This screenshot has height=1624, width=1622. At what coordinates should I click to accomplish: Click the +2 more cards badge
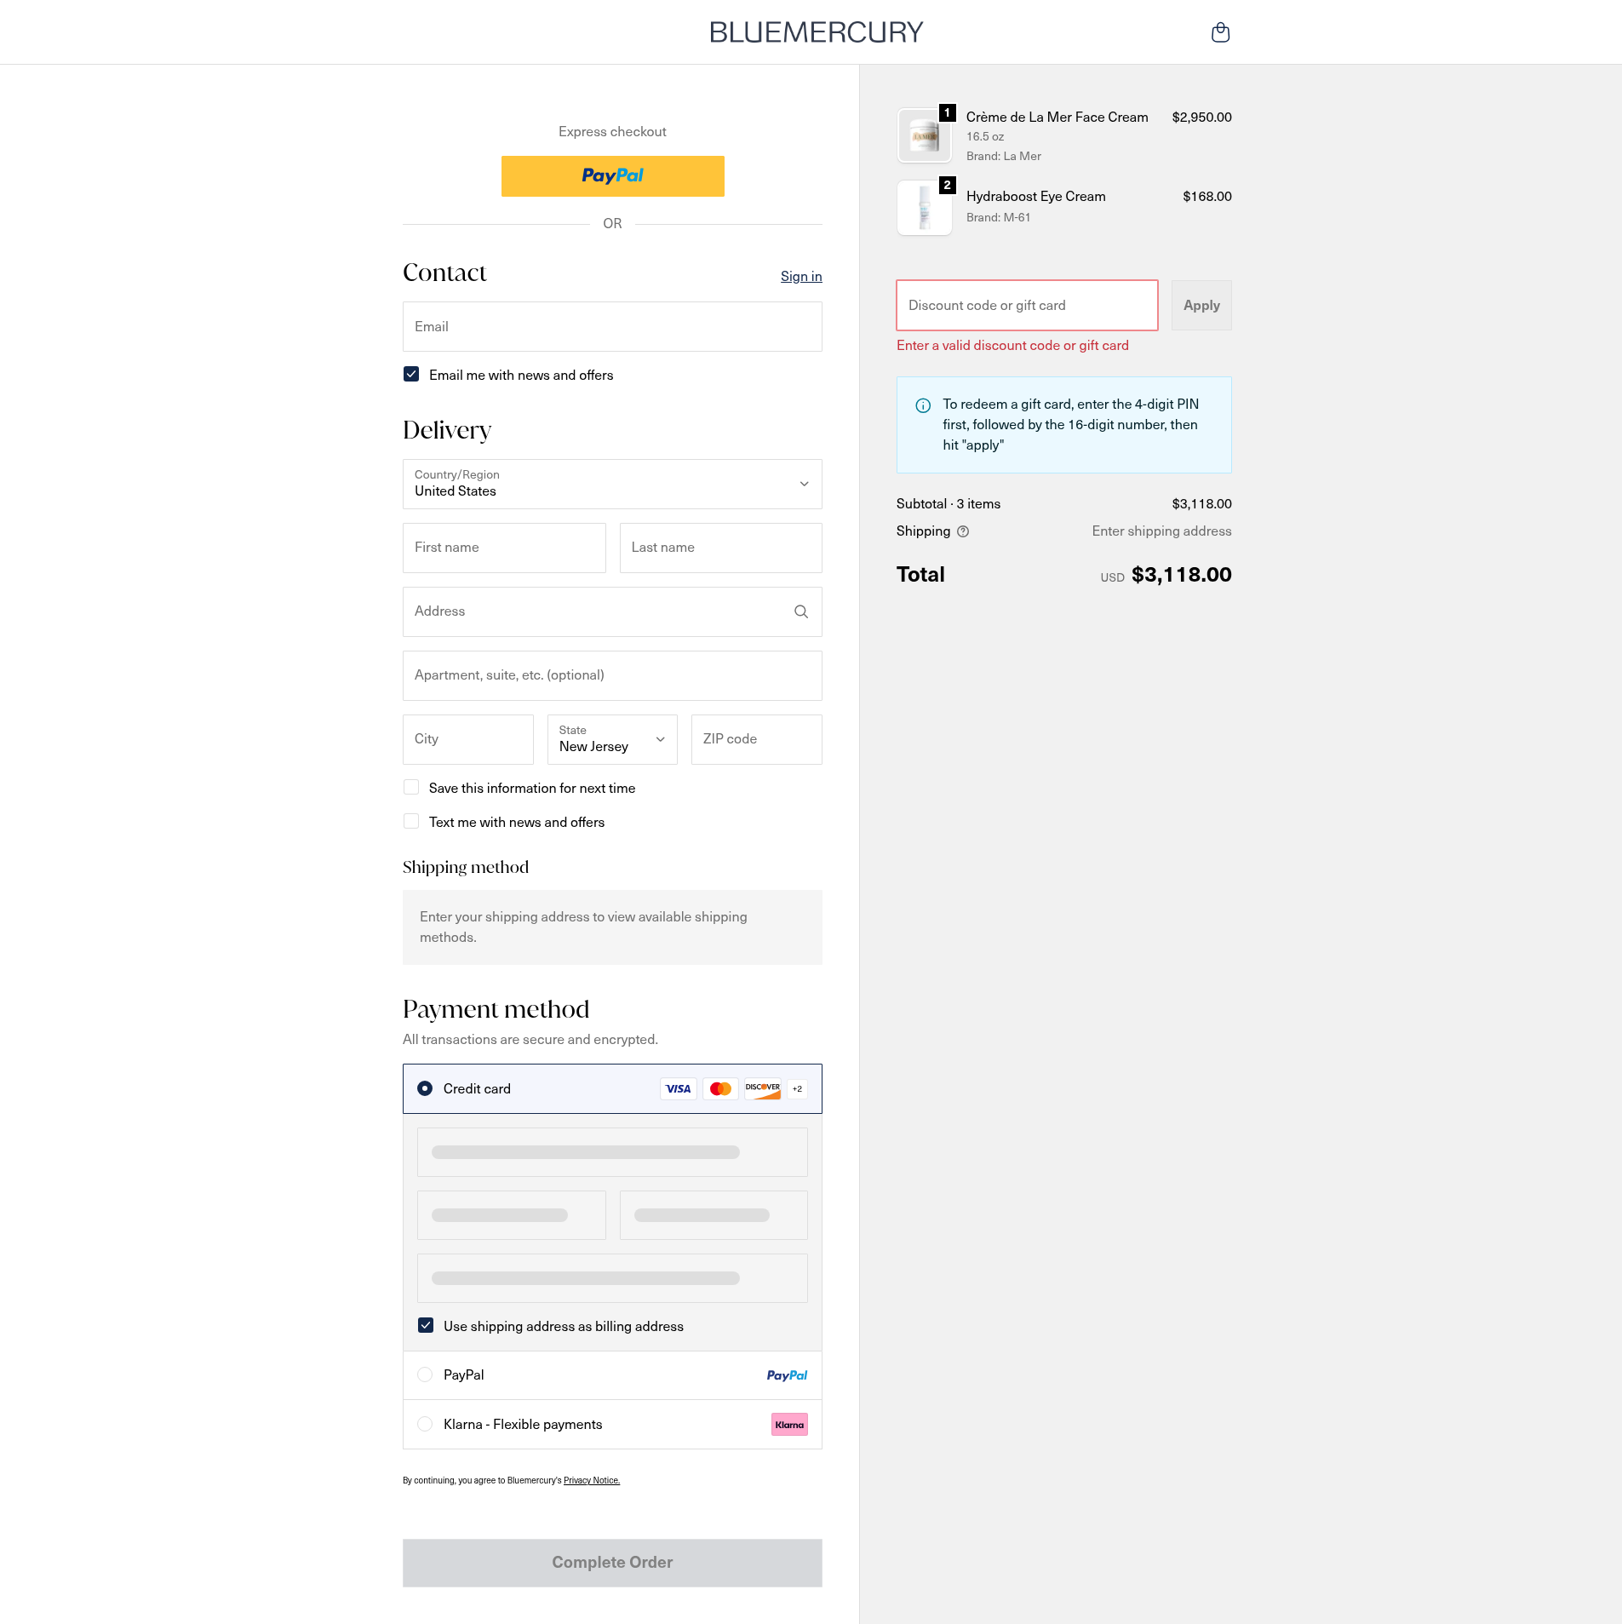[x=797, y=1088]
